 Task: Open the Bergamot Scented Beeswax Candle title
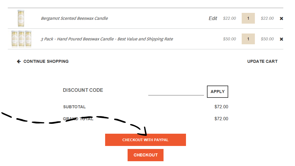(x=75, y=18)
